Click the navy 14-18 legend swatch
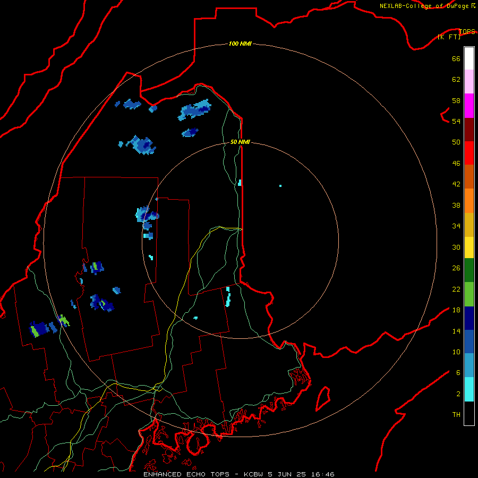This screenshot has width=478, height=478. pyautogui.click(x=469, y=318)
